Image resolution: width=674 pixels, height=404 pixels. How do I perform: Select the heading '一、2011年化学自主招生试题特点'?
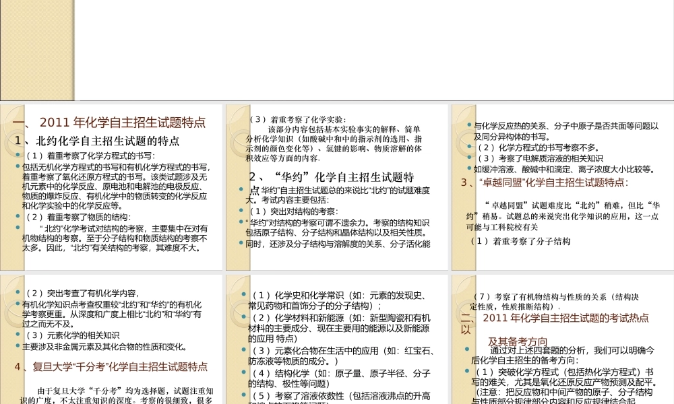[x=109, y=123]
